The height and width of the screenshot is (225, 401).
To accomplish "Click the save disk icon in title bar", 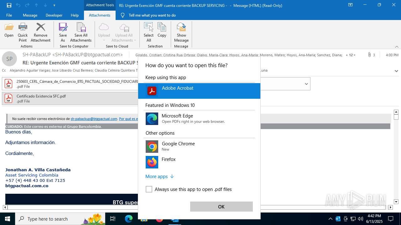I will 9,5.
